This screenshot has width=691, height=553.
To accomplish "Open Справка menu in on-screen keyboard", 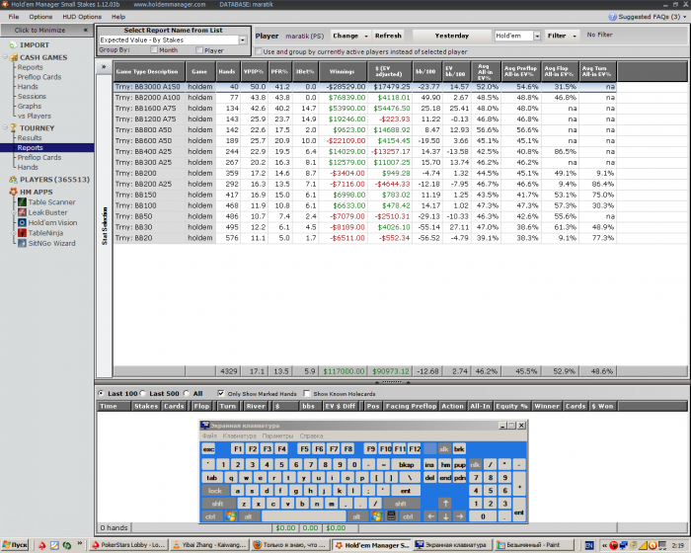I will [x=311, y=435].
